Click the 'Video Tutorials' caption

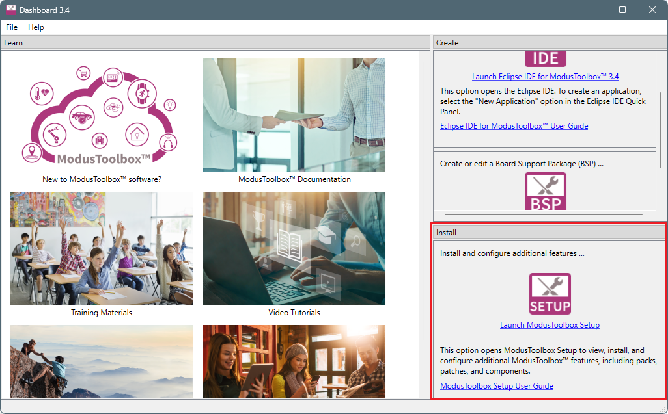[294, 313]
